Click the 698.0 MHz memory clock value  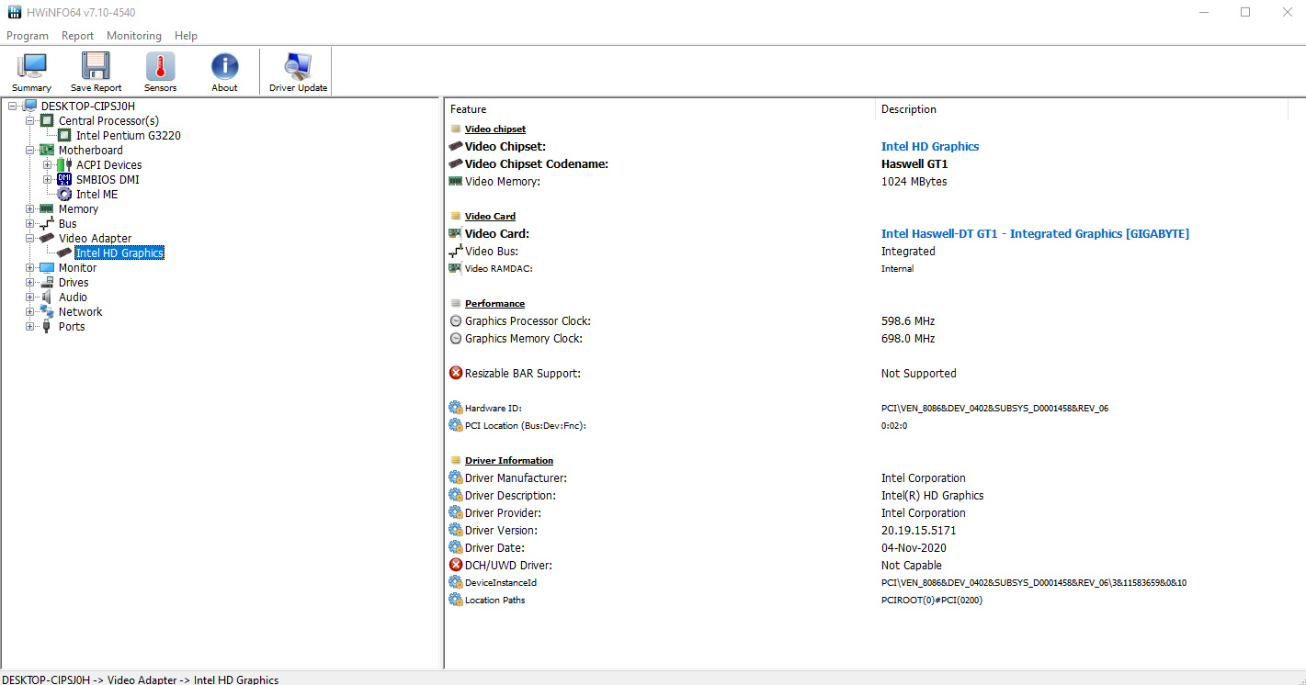point(908,338)
